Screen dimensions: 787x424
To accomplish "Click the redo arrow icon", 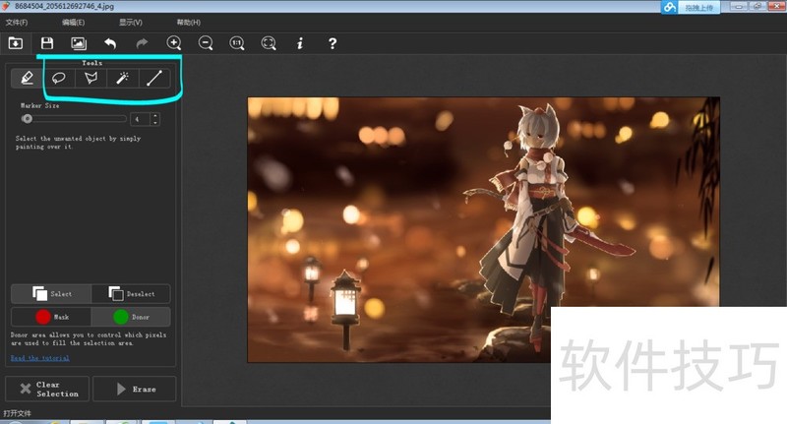I will (142, 43).
